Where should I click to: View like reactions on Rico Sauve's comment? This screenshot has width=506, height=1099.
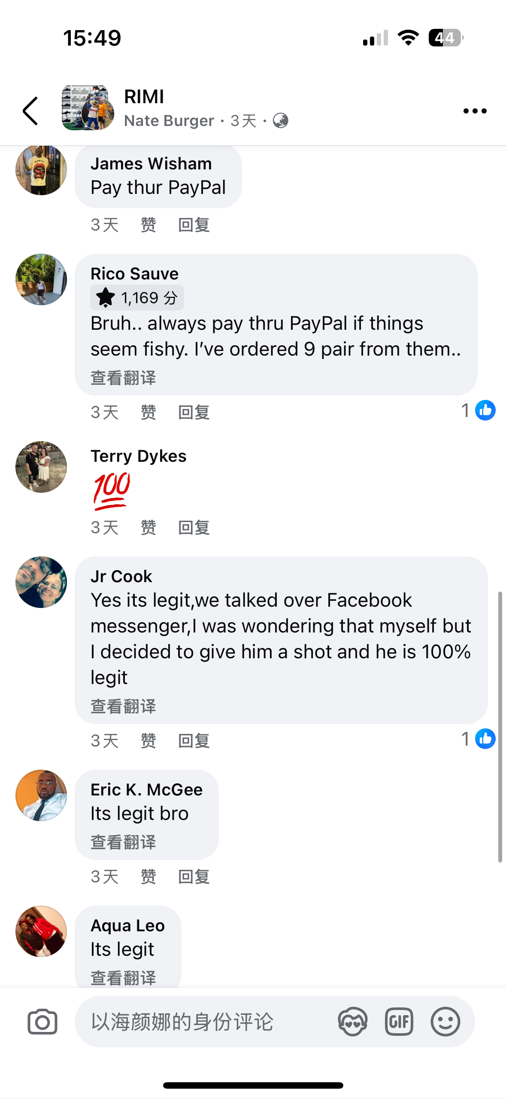[x=478, y=411]
